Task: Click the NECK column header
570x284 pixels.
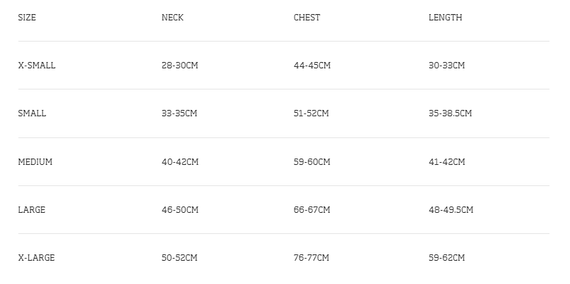Action: coord(172,18)
